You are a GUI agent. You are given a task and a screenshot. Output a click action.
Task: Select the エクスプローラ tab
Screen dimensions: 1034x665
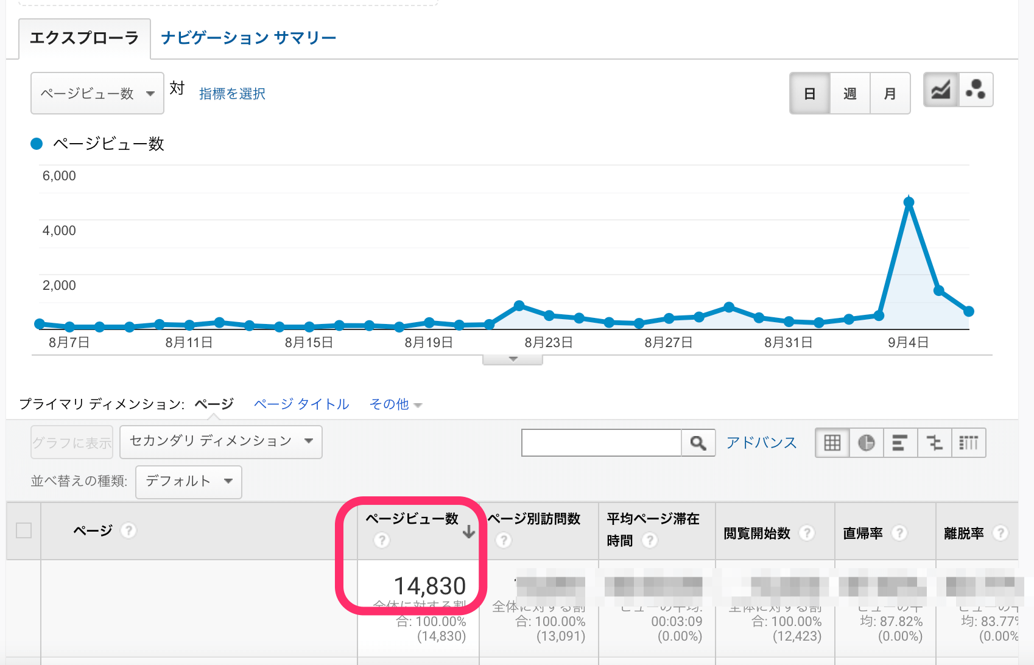pos(84,37)
